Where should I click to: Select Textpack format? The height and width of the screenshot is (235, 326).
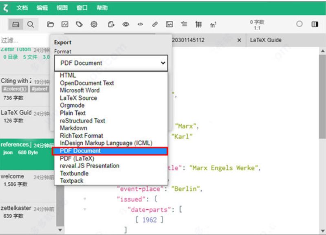pyautogui.click(x=111, y=181)
